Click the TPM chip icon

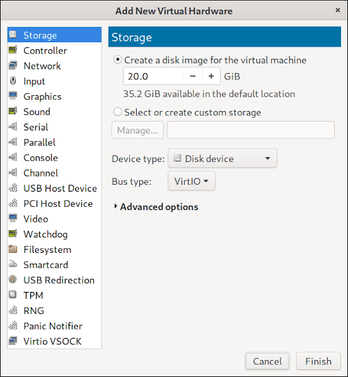[13, 295]
